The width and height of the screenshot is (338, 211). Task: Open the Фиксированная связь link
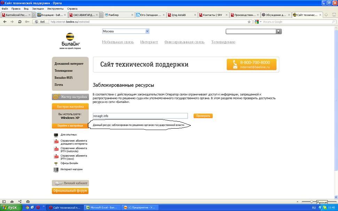[x=184, y=42]
